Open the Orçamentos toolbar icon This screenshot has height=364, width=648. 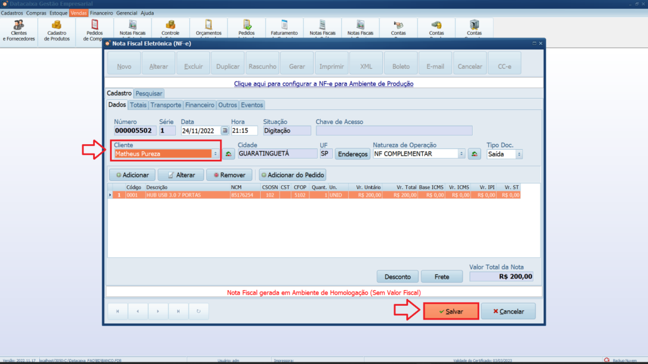[x=208, y=27]
